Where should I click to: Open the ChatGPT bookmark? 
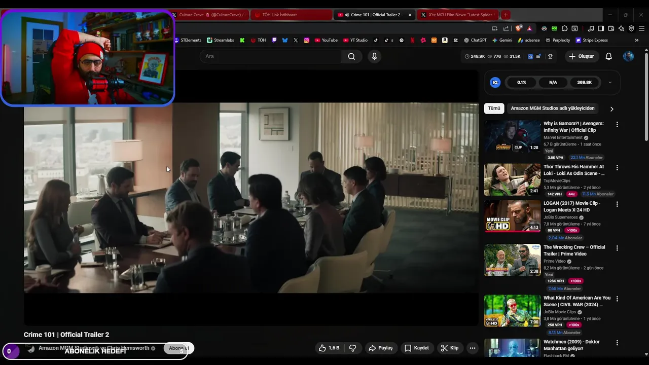point(475,40)
